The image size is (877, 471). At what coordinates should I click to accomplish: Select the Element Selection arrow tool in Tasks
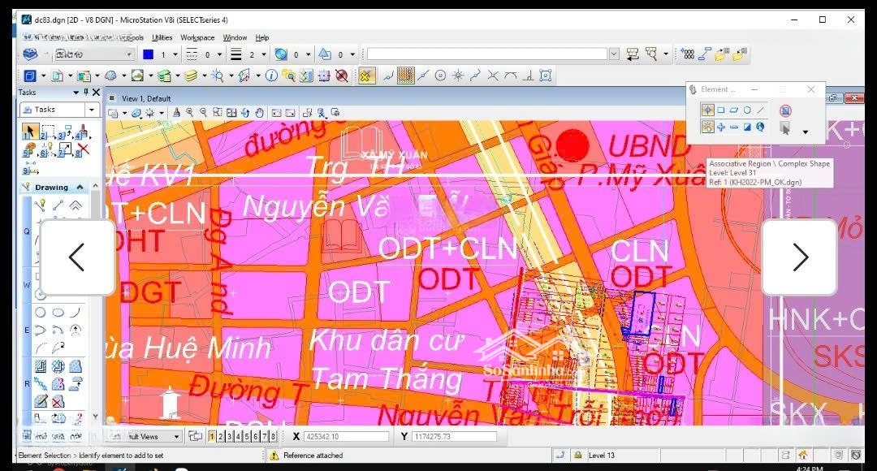(x=29, y=131)
